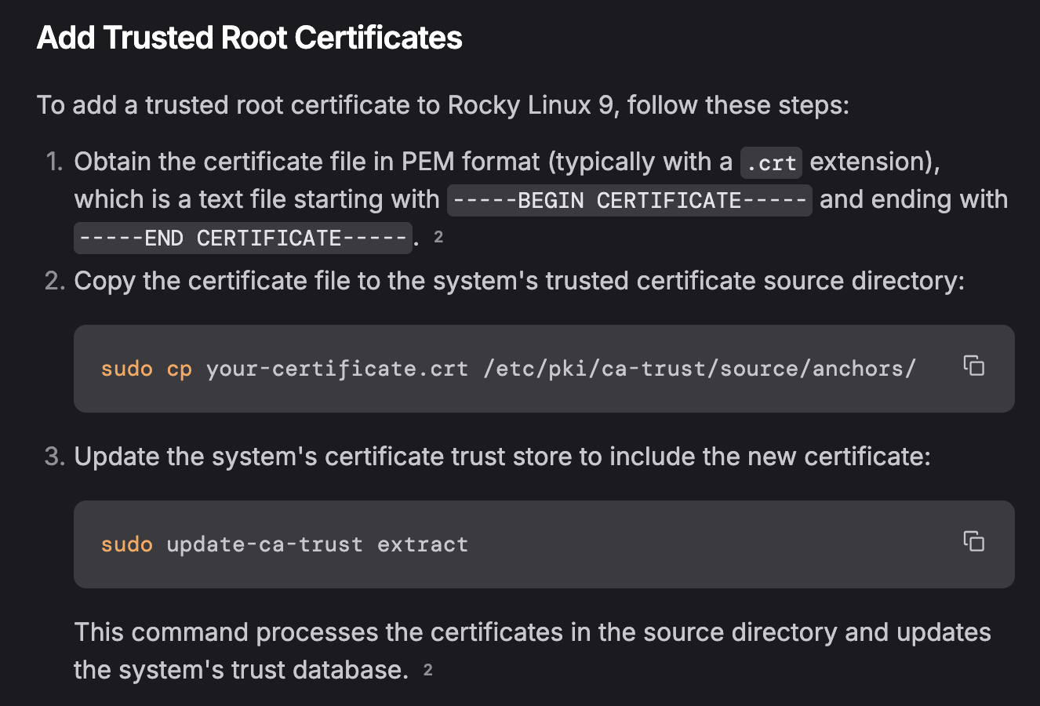
Task: Click the 'Add Trusted Root Certificates' heading
Action: [x=249, y=38]
